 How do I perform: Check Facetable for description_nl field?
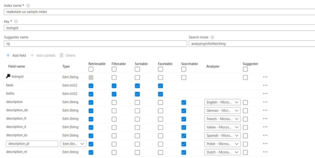[160, 152]
